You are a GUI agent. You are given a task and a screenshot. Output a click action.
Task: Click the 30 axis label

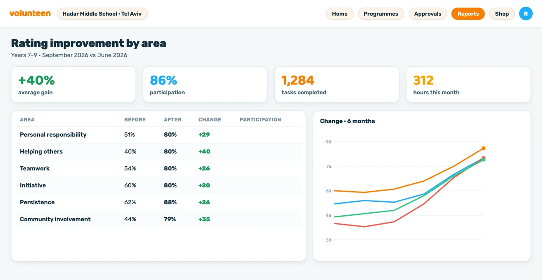coord(329,240)
